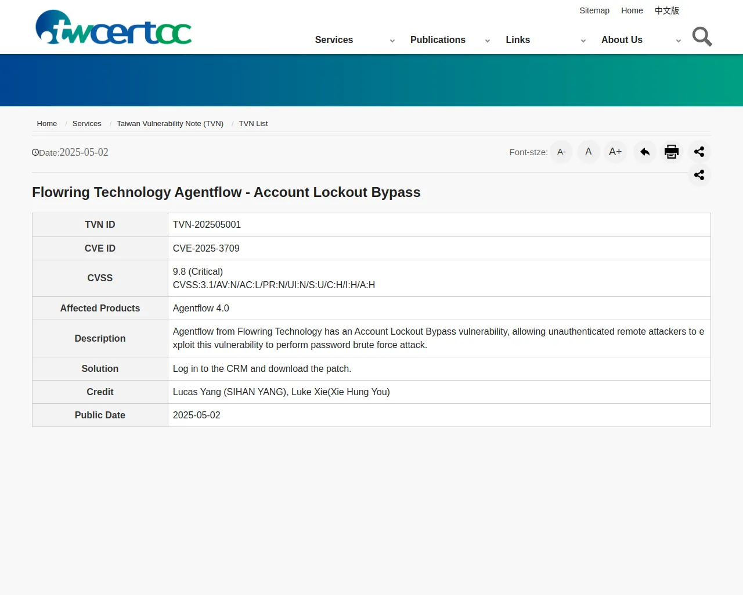Screen dimensions: 743x595
Task: Open TVN List breadcrumb
Action: coord(253,123)
